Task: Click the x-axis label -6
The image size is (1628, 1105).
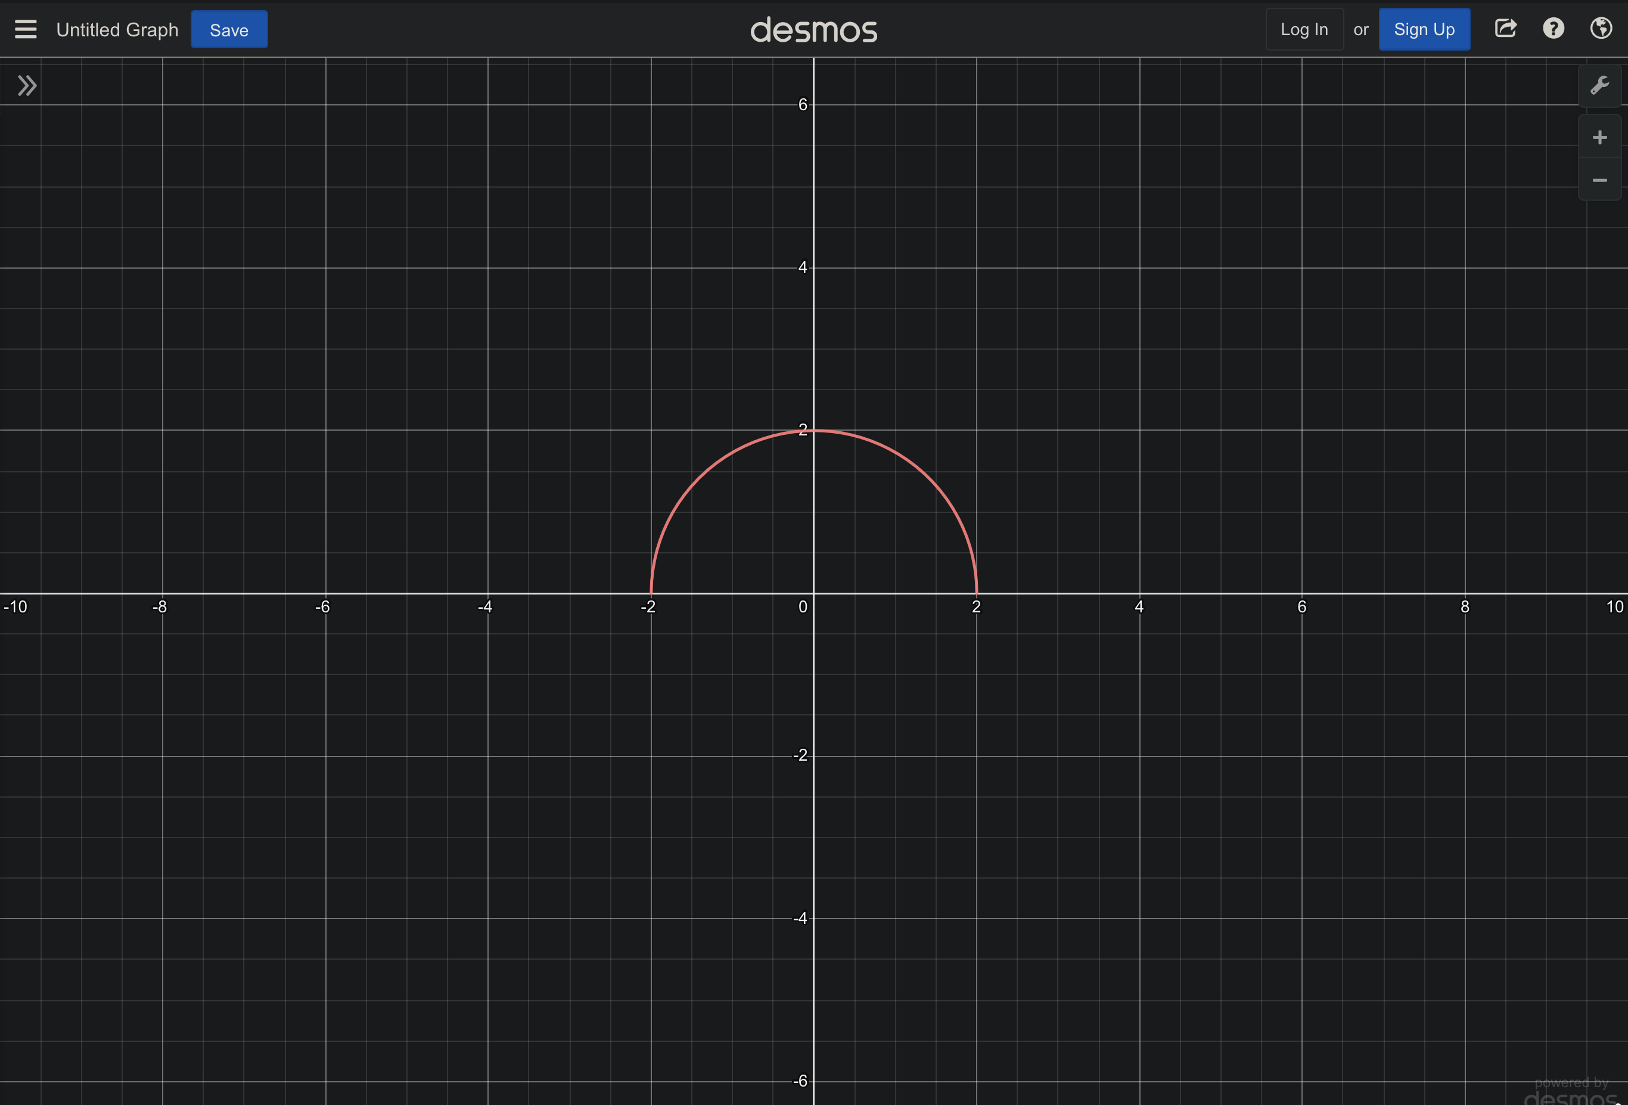Action: click(x=322, y=607)
